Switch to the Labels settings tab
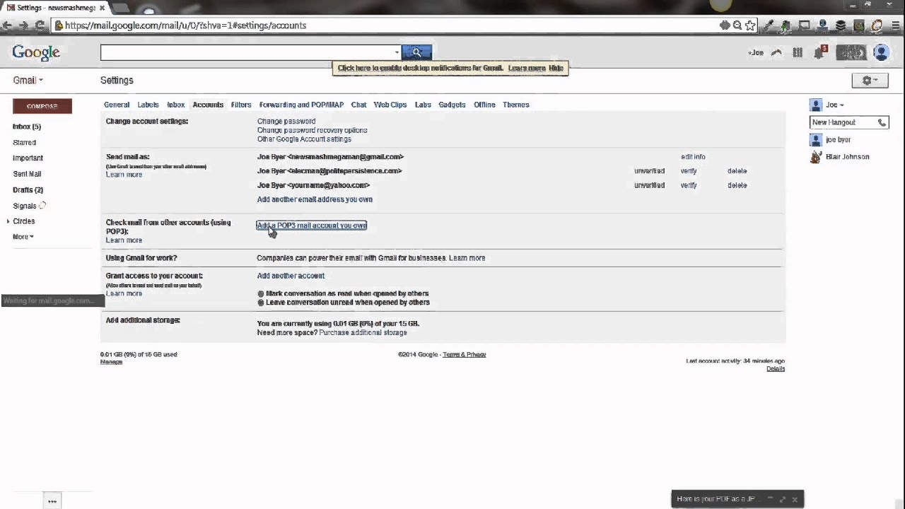The height and width of the screenshot is (509, 905). coord(148,105)
